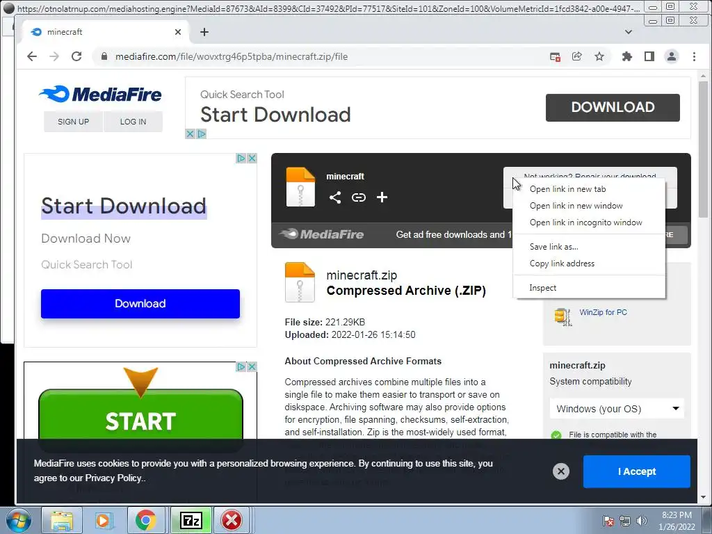This screenshot has height=534, width=712.
Task: Click the MediaFire logo
Action: click(x=100, y=94)
